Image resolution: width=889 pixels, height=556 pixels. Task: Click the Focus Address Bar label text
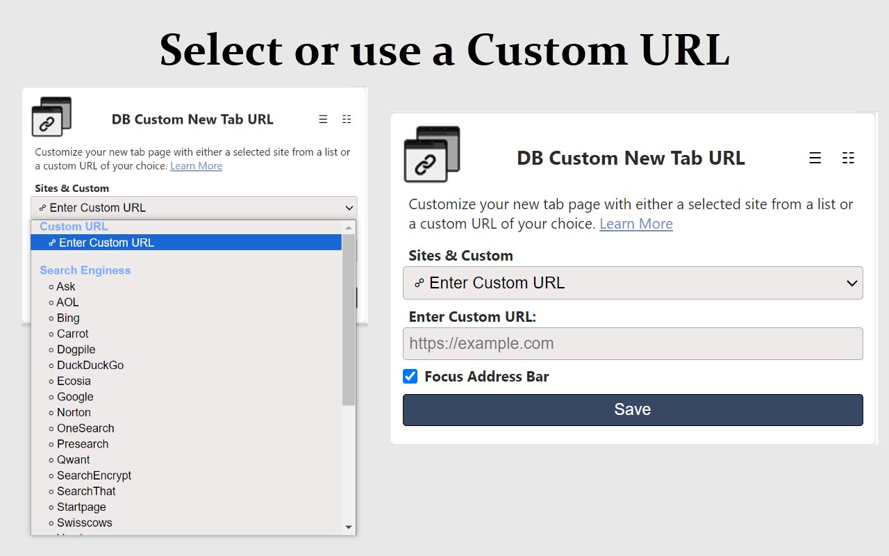point(486,377)
